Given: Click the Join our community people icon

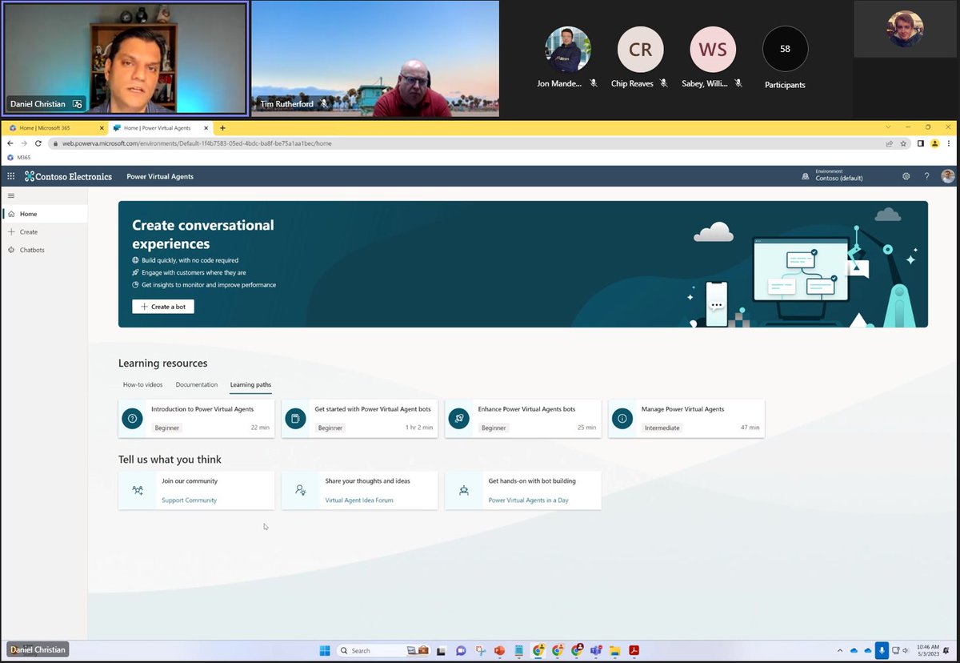Looking at the screenshot, I should (138, 490).
